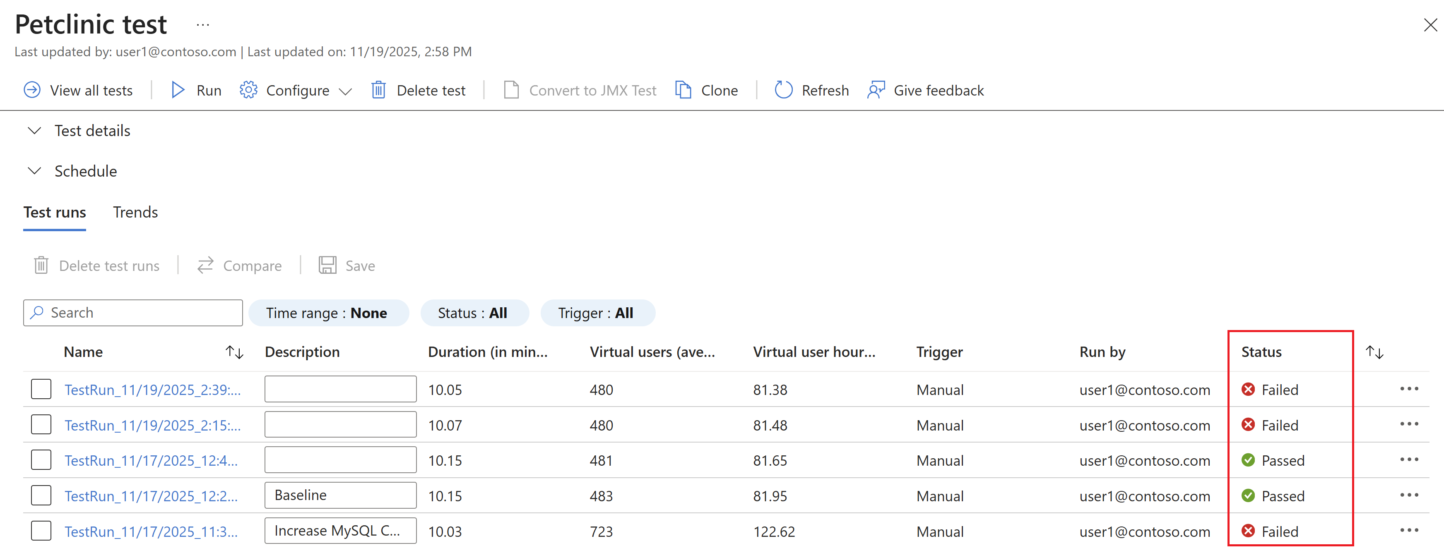The image size is (1444, 548).
Task: Click the Duration (in min... column header
Action: tap(488, 352)
